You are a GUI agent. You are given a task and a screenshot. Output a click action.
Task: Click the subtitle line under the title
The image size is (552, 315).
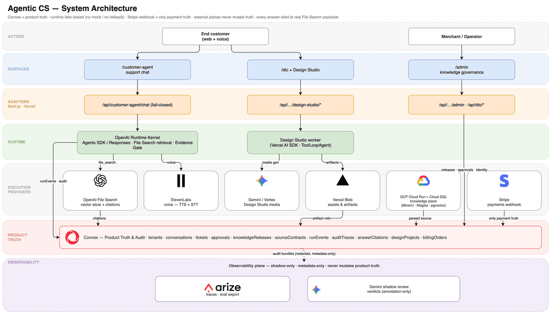[173, 17]
